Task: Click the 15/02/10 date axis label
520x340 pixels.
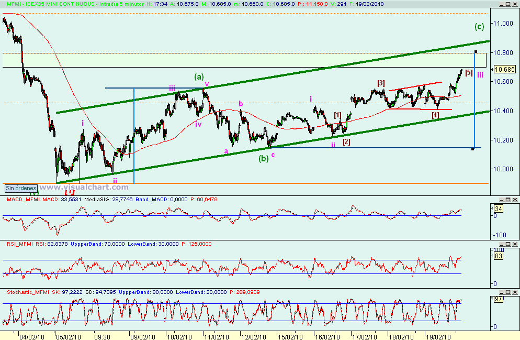Action: (290, 337)
